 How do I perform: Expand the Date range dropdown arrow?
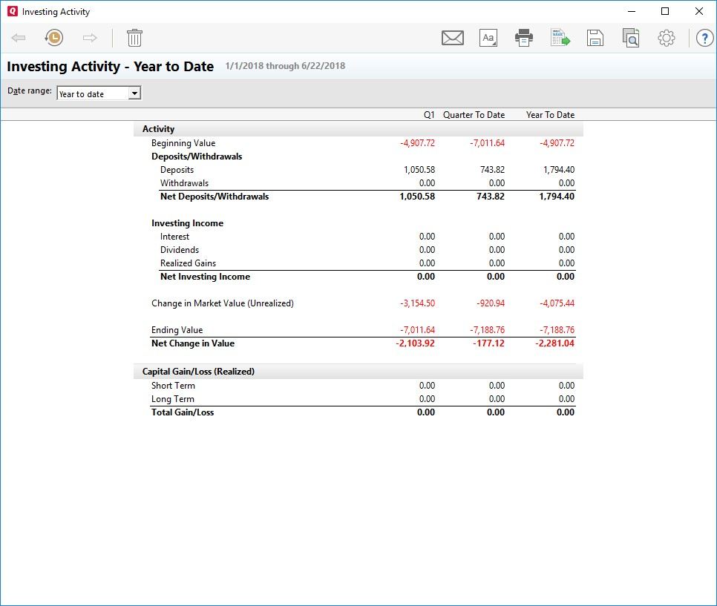tap(134, 93)
